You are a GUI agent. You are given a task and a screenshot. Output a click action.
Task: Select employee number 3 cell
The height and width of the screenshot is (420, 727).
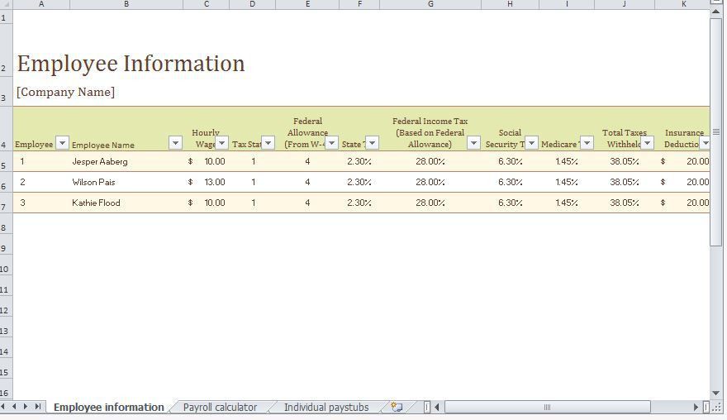pyautogui.click(x=41, y=203)
